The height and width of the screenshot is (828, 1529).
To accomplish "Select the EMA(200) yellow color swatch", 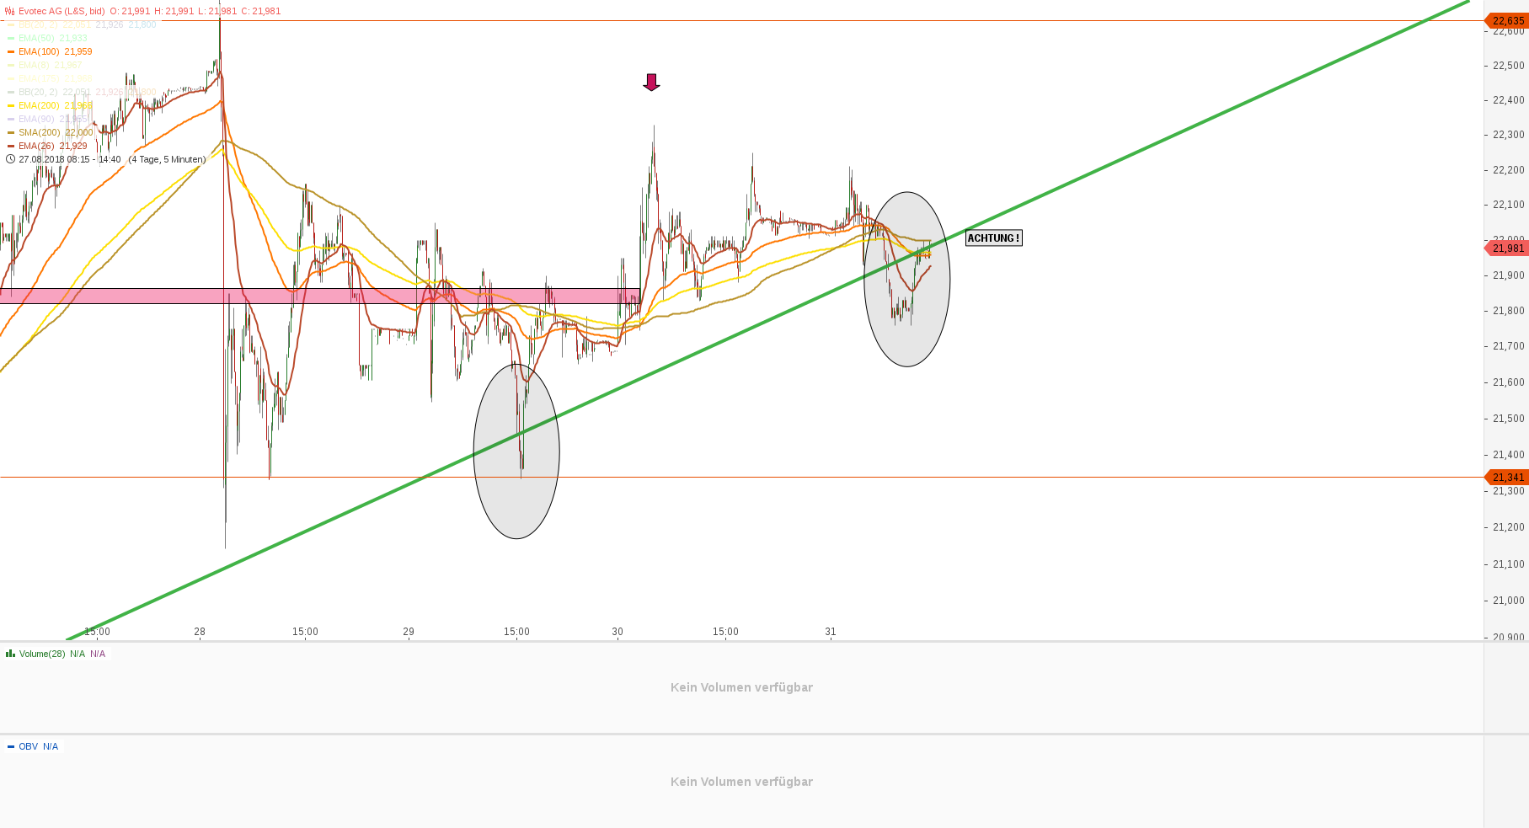I will [9, 105].
